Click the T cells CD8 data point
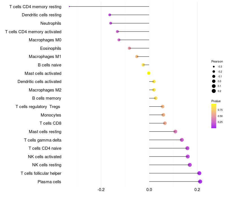 [x=165, y=123]
